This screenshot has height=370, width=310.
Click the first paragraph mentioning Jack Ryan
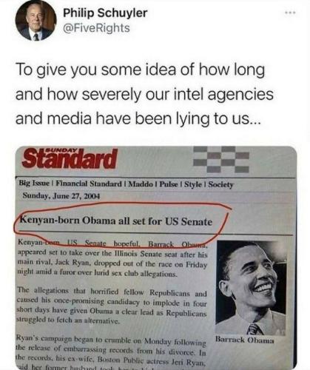(x=112, y=258)
